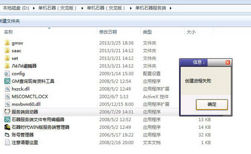Image resolution: width=251 pixels, height=154 pixels.
Task: Click size 32 KB cell
Action: [205, 135]
